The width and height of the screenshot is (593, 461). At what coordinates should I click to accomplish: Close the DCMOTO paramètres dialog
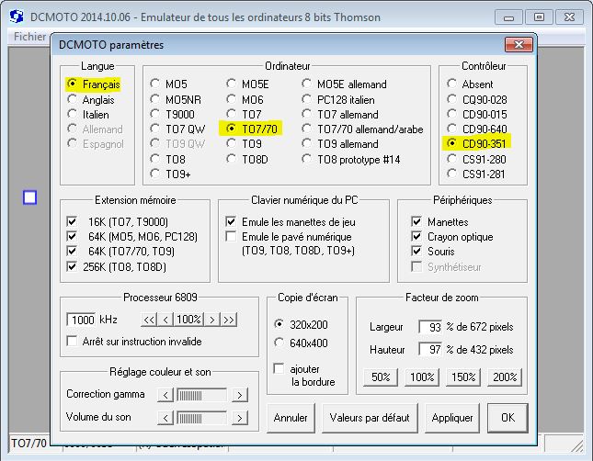[519, 45]
